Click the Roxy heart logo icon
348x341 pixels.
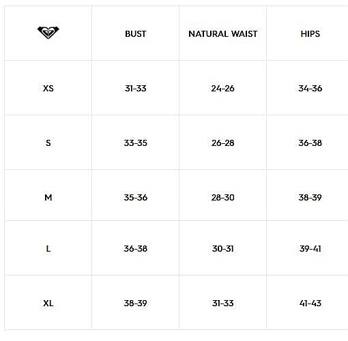pyautogui.click(x=48, y=32)
